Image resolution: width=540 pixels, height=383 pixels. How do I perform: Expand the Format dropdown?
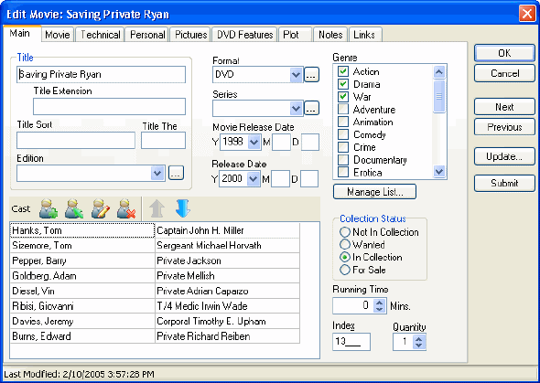click(296, 75)
